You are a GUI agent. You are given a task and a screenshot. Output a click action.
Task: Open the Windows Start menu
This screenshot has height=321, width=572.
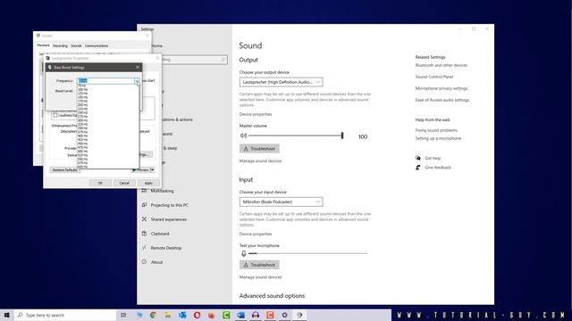pos(6,315)
